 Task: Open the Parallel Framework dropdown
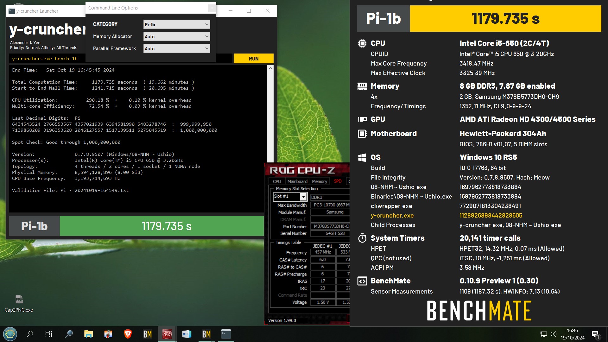[x=177, y=48]
